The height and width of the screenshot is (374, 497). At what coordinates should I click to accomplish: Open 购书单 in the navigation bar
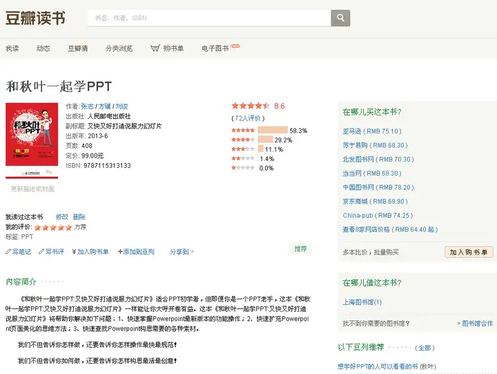[167, 48]
